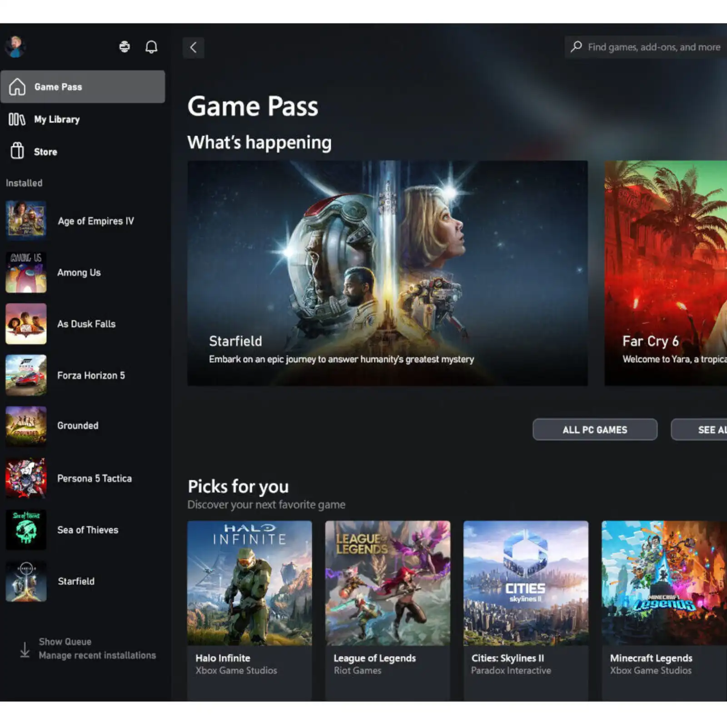Open My Library in the sidebar
This screenshot has width=727, height=727.
57,120
